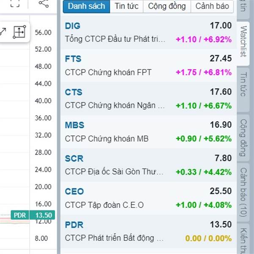Click the PDR 13.50 price label on axis
The width and height of the screenshot is (254, 254).
(33, 215)
